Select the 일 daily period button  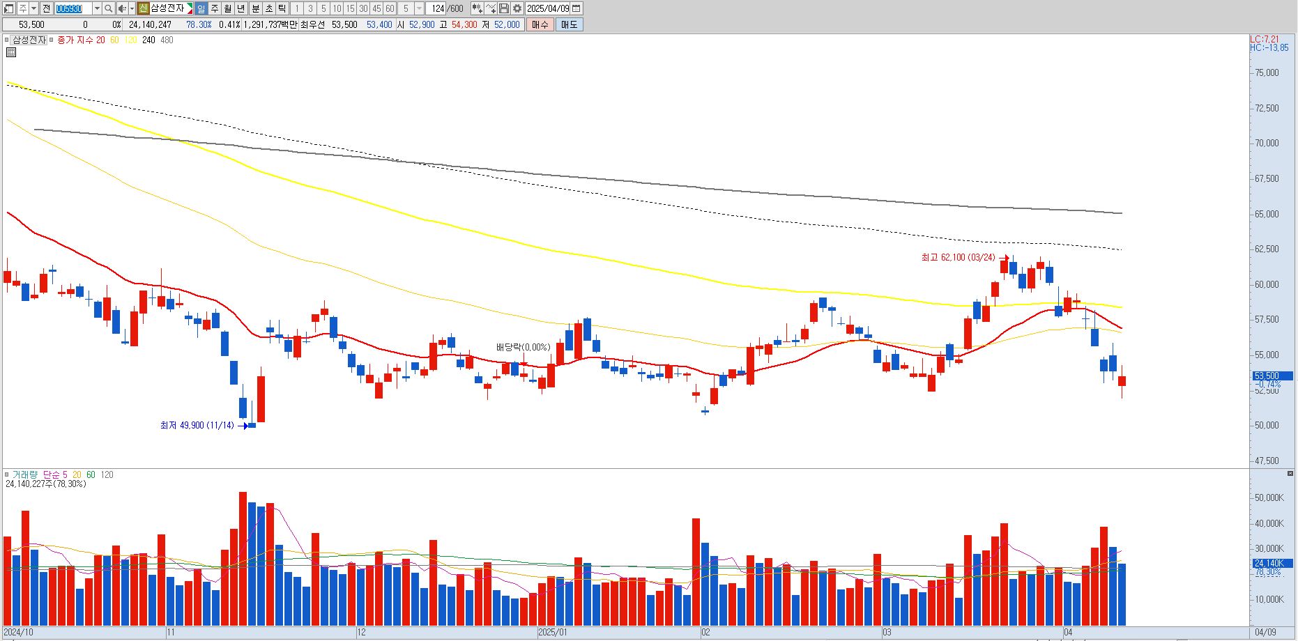(x=201, y=8)
